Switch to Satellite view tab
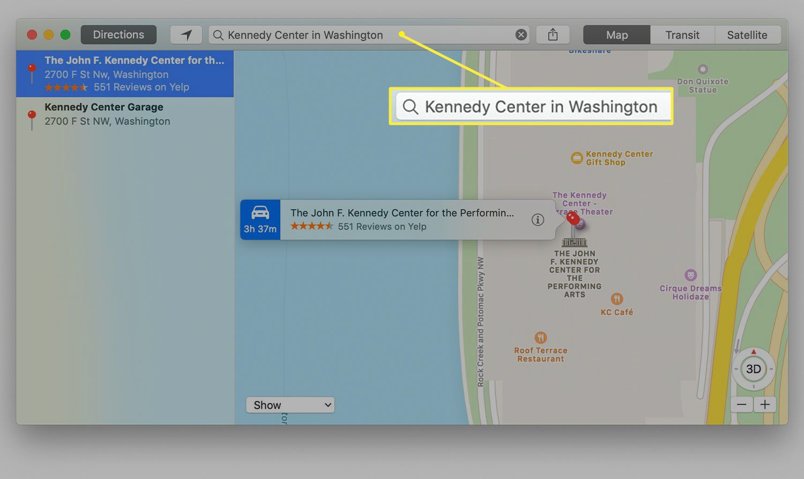This screenshot has height=479, width=804. pos(747,35)
